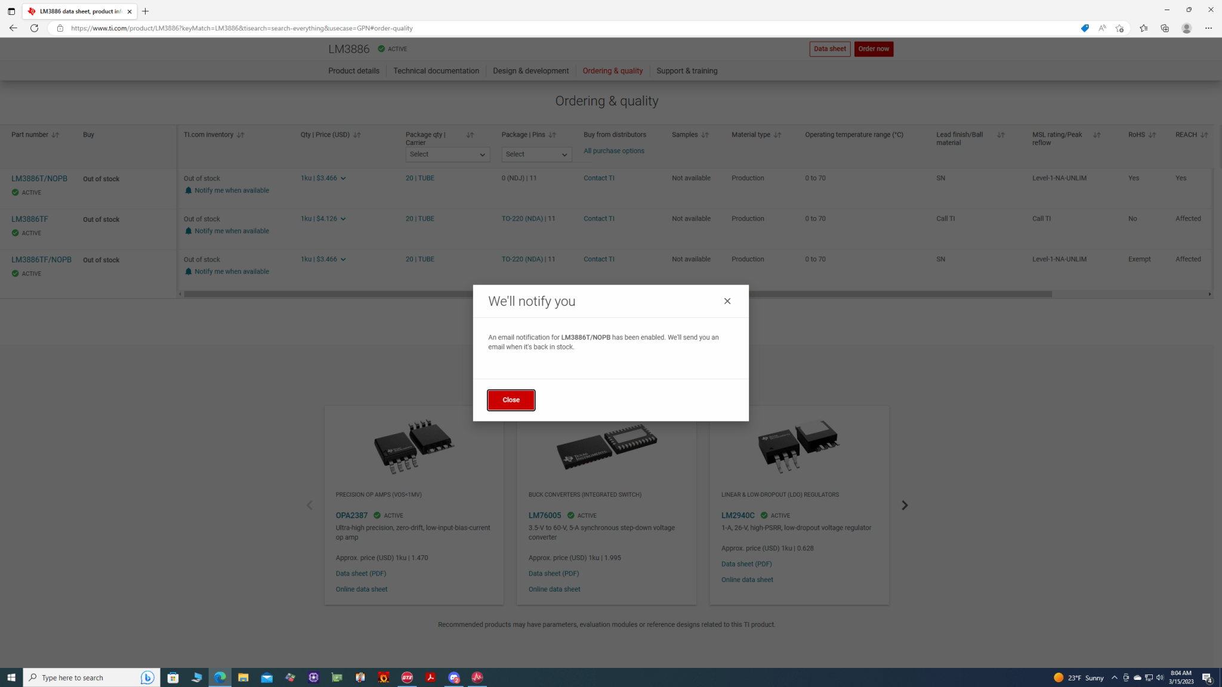Open the Data sheet button

click(x=829, y=49)
